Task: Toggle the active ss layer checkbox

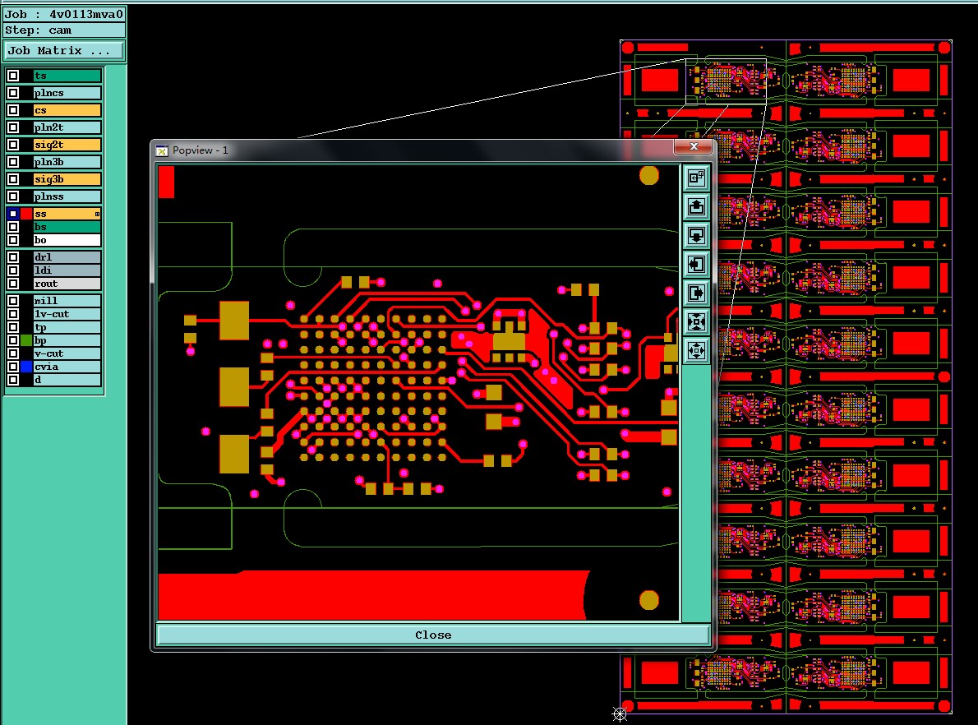Action: [13, 214]
